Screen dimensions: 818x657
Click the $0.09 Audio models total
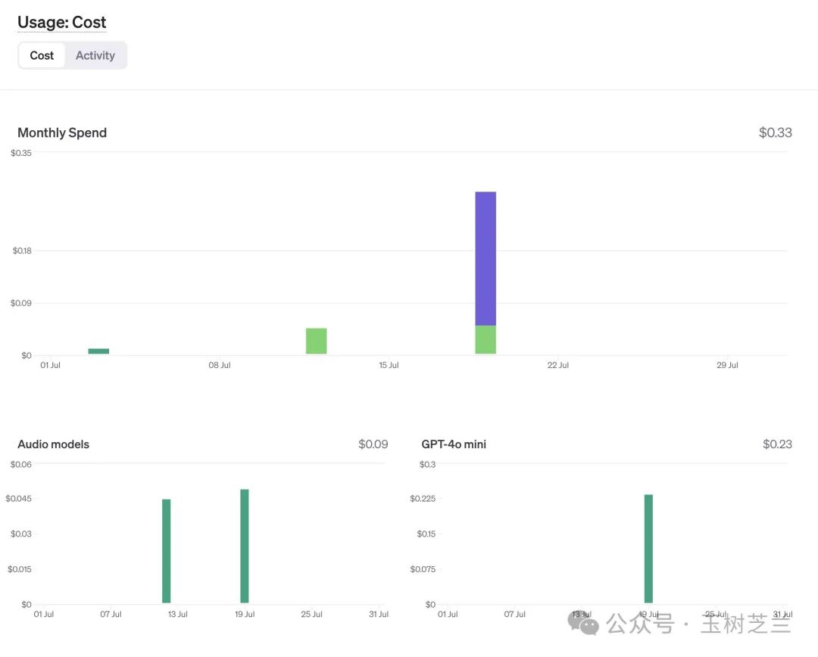pyautogui.click(x=373, y=444)
